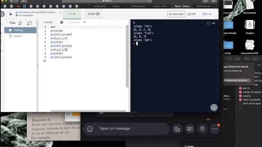Click 'Préférences Système' in iCloud notification
262x147 pixels.
237,80
